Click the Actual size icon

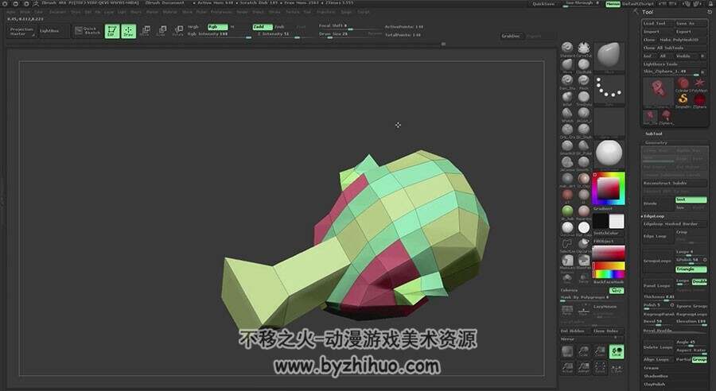pos(567,368)
